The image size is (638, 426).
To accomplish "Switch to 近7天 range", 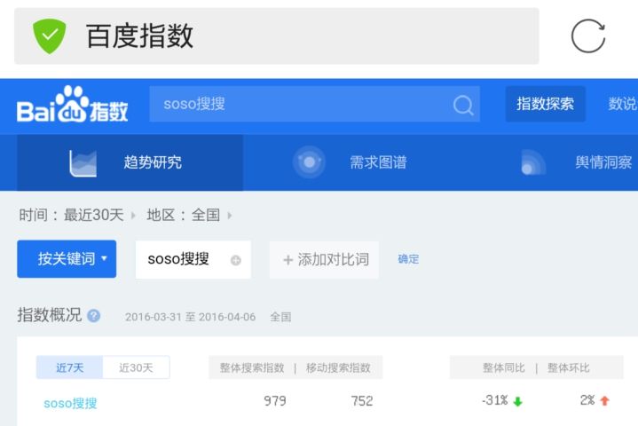I will tap(69, 367).
